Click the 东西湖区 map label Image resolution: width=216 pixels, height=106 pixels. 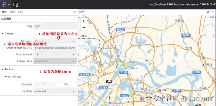(85, 75)
